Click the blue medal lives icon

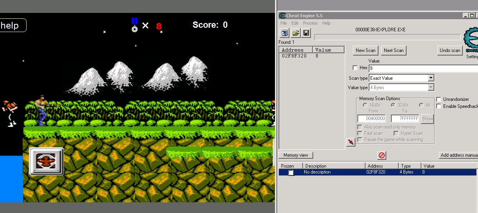(x=134, y=25)
